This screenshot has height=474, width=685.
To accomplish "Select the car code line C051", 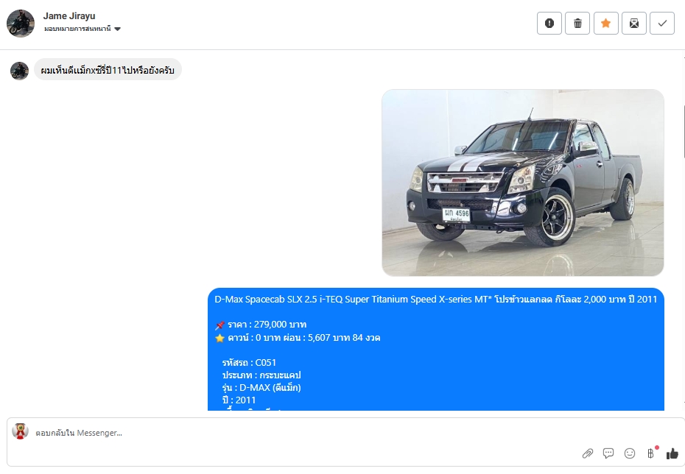I will [249, 363].
